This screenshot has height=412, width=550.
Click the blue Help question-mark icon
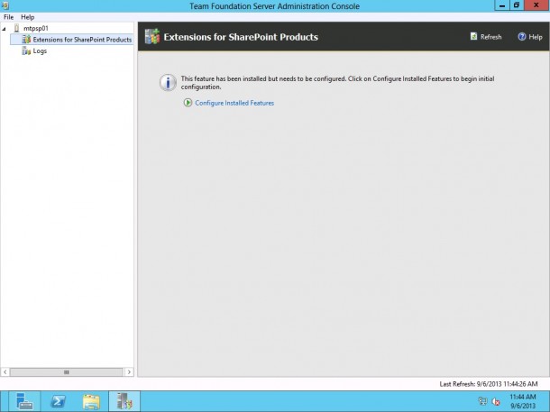point(522,36)
